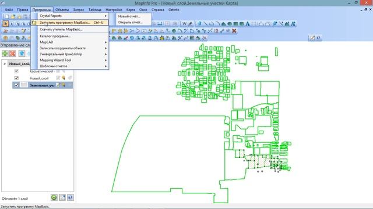Click the crossed lines tool in lower toolbar
373x209 pixels.
tap(205, 38)
